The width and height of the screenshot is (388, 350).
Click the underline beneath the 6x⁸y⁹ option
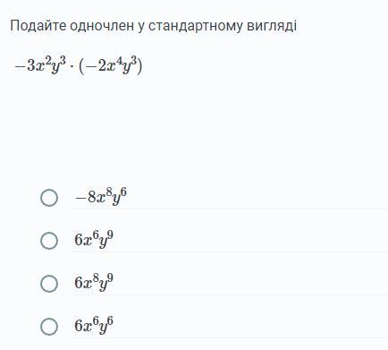[x=230, y=295]
